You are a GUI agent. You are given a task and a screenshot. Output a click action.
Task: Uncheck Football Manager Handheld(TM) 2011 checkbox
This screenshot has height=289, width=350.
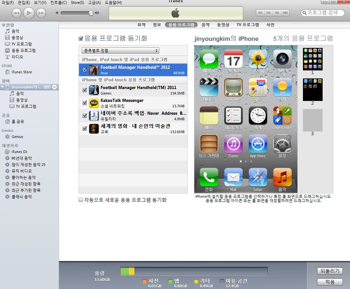[x=84, y=90]
